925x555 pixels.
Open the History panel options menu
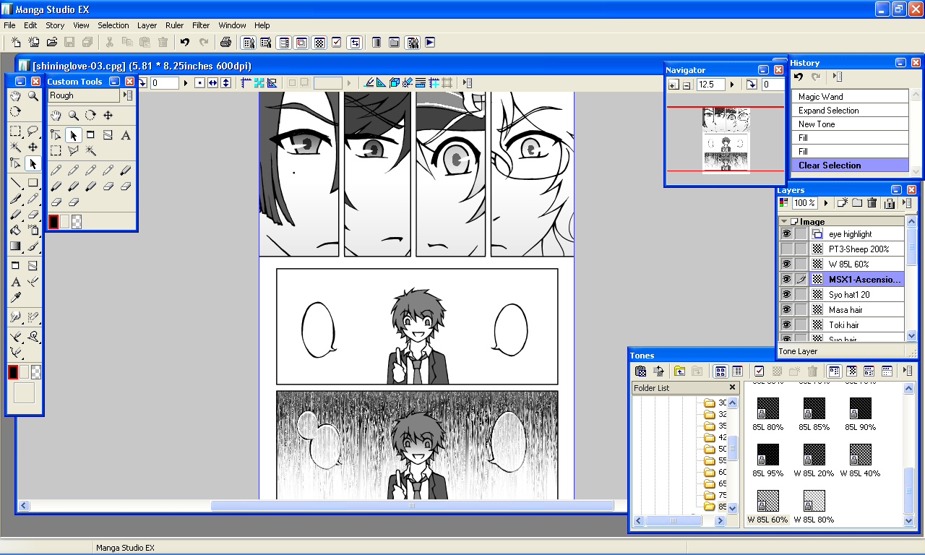click(837, 77)
